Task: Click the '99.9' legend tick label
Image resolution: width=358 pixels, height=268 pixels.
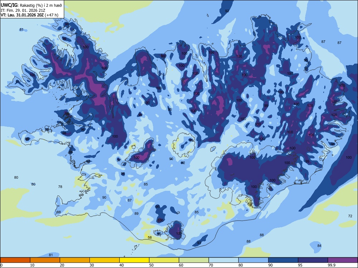Action: (x=332, y=265)
